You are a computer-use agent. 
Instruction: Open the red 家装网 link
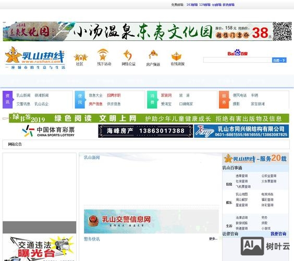166,96
